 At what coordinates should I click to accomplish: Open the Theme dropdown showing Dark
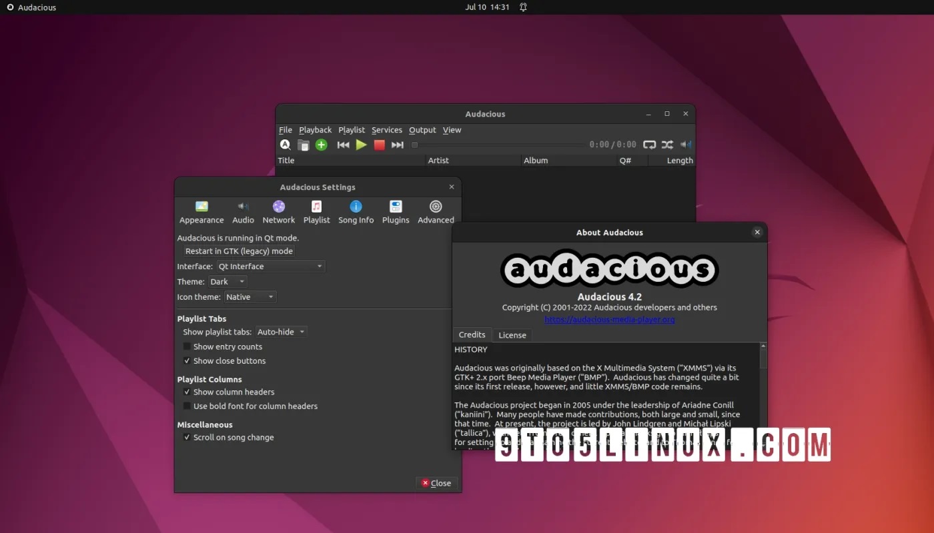[227, 281]
